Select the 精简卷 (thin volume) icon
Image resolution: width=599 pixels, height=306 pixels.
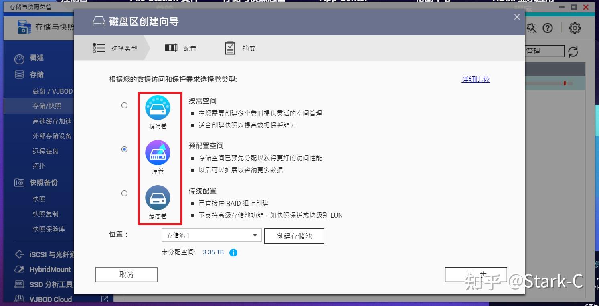coord(158,107)
